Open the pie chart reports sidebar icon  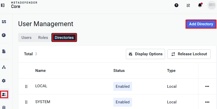[x=4, y=35]
